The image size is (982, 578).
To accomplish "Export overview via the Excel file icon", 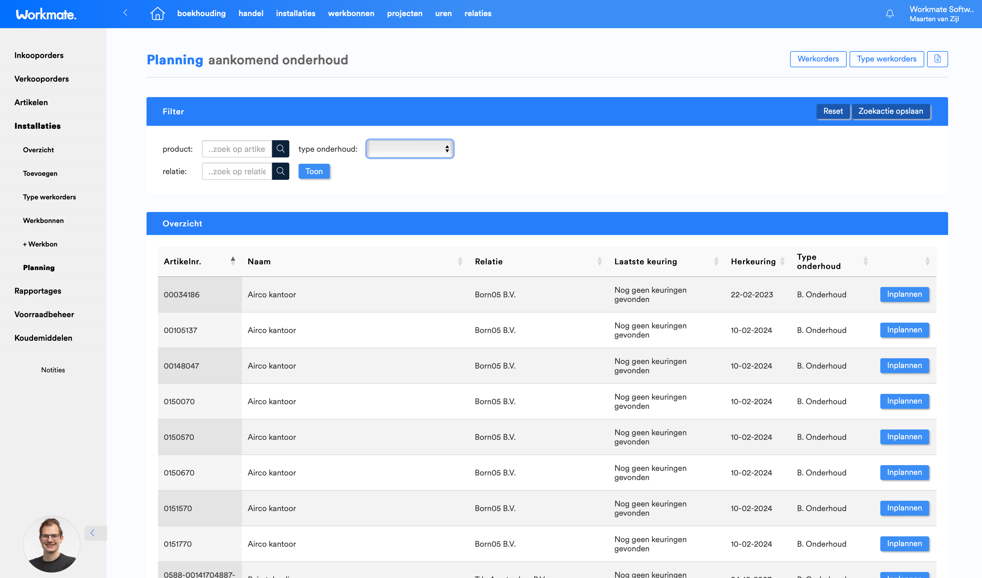I will click(x=937, y=59).
